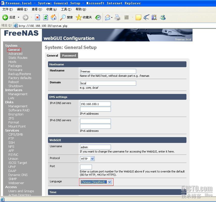The height and width of the screenshot is (202, 216).
Task: Open the Packages sidebar link
Action: point(15,66)
